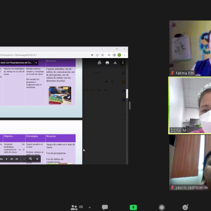Print the document from the viewer
Viewport: 211px width, 211px height.
(107, 63)
